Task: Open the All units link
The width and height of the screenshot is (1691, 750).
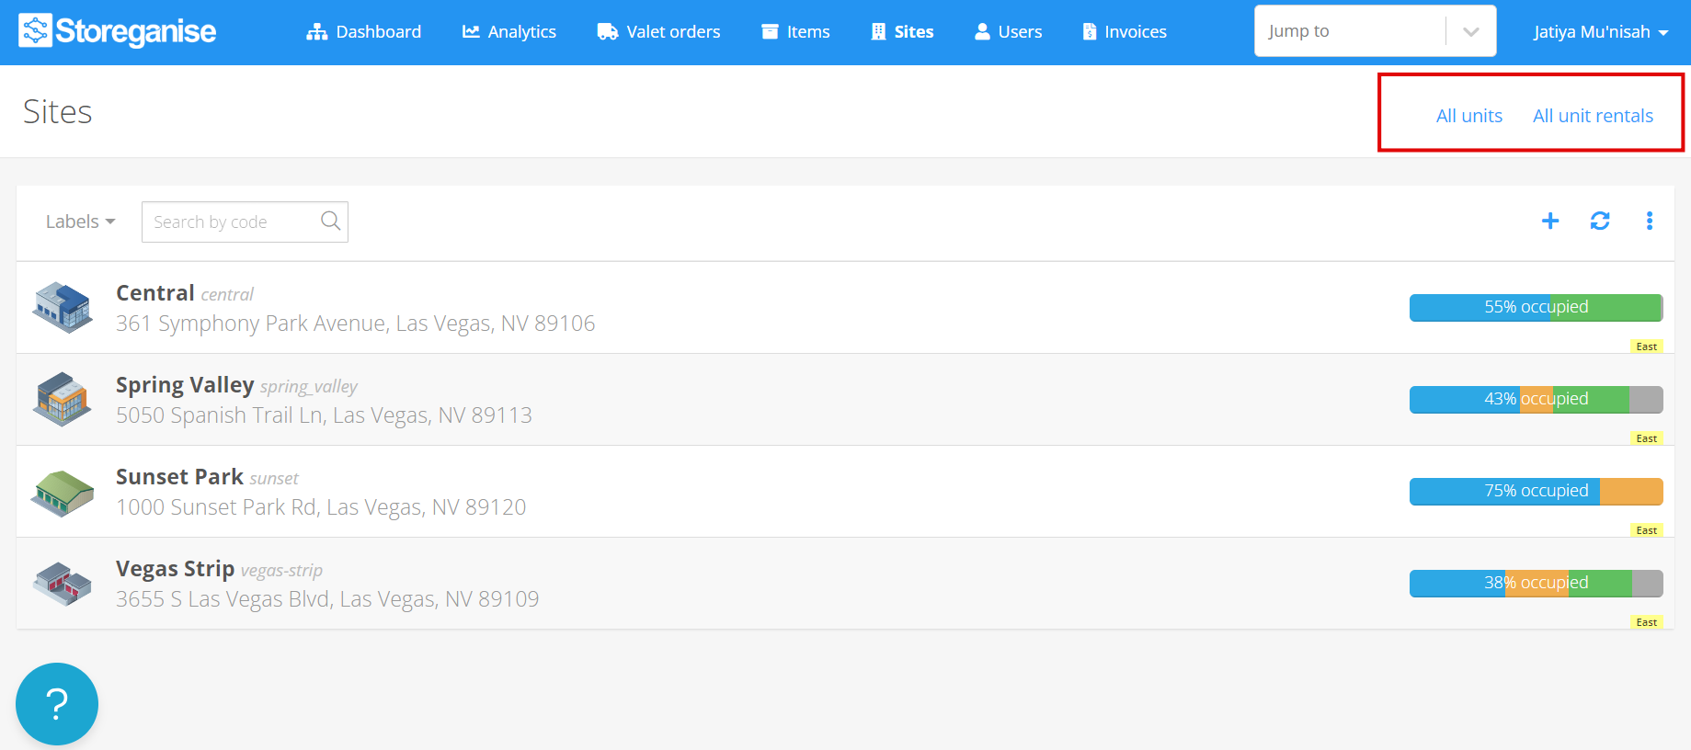Action: 1469,116
